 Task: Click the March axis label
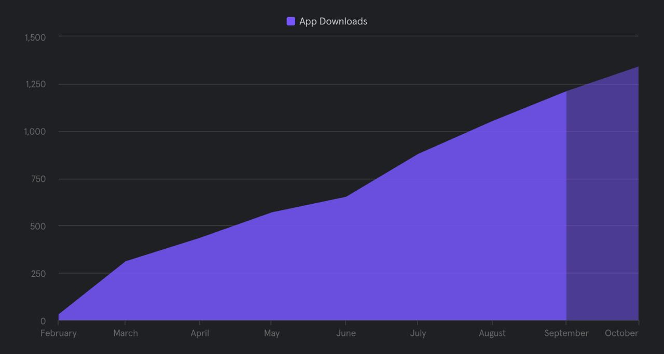[126, 333]
